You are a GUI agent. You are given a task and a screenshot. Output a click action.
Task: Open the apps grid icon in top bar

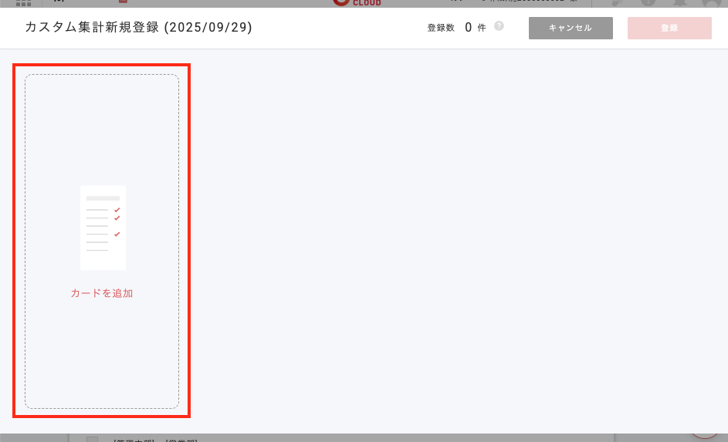point(23,2)
